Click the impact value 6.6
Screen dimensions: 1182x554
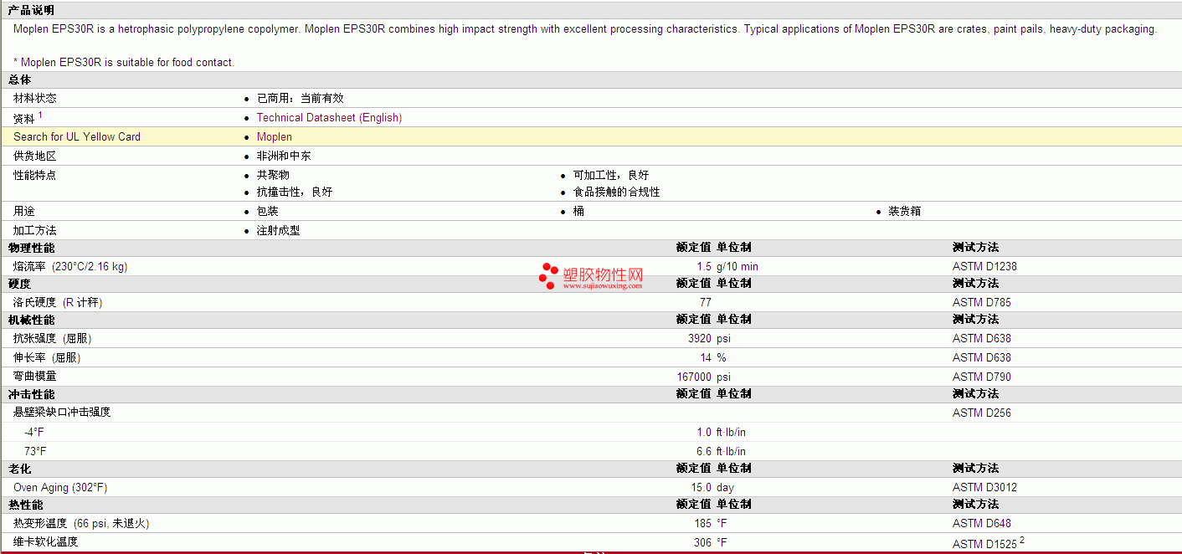[x=704, y=452]
